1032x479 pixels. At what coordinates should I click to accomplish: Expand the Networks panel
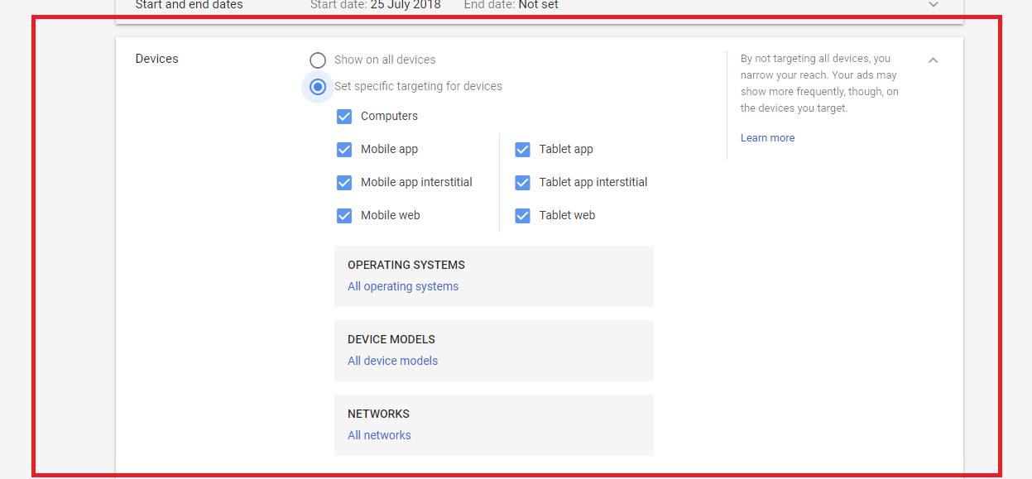(x=494, y=425)
